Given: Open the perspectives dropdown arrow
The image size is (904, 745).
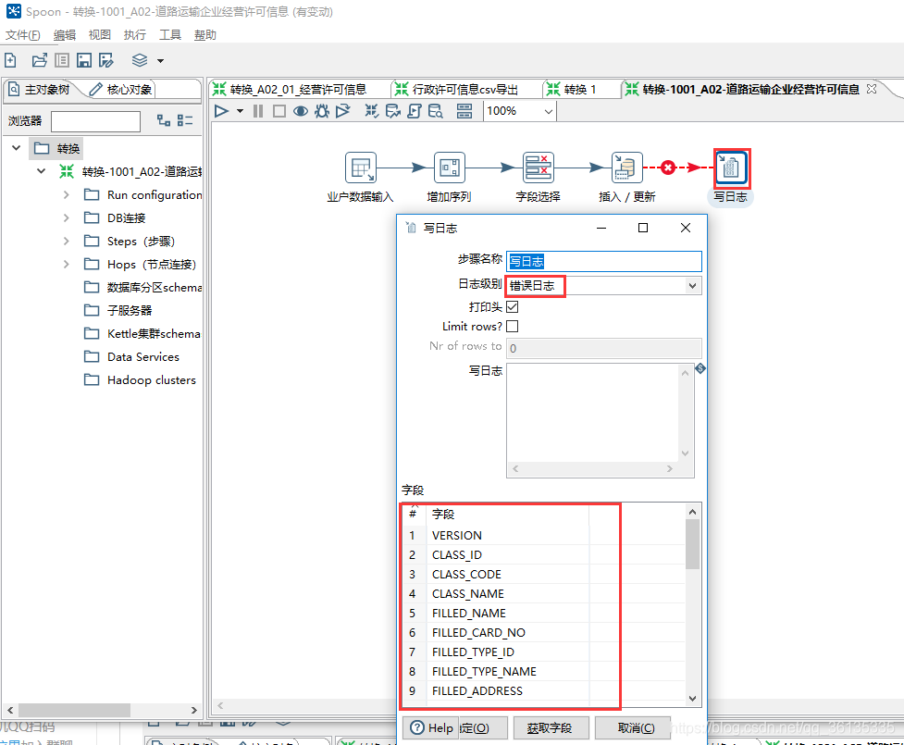Looking at the screenshot, I should click(160, 60).
